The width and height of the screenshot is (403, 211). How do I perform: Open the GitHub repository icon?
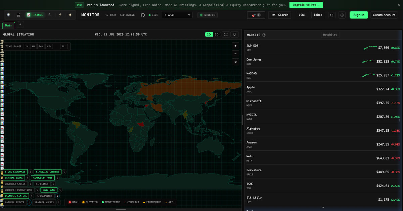(143, 15)
